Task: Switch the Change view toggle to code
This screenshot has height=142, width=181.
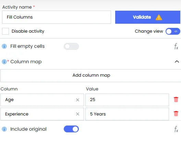Action: click(173, 31)
